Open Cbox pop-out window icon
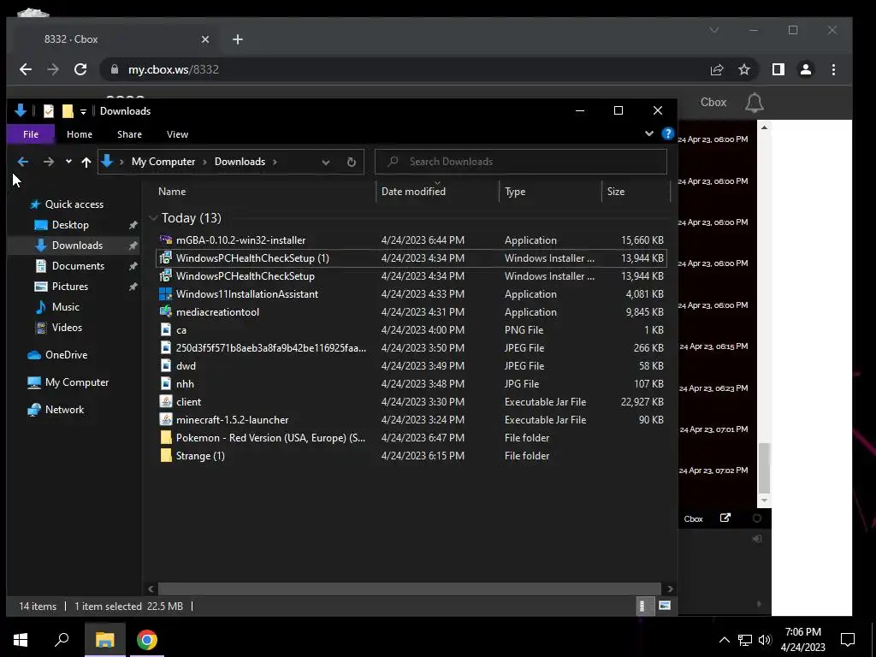This screenshot has width=876, height=657. click(725, 518)
